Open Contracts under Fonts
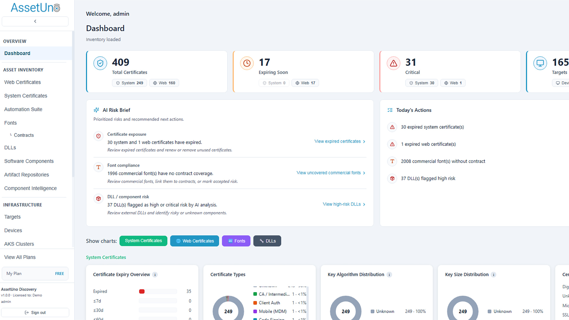The image size is (569, 320). pos(24,135)
